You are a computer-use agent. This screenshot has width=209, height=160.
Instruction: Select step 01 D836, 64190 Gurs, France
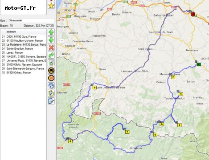(x=24, y=36)
